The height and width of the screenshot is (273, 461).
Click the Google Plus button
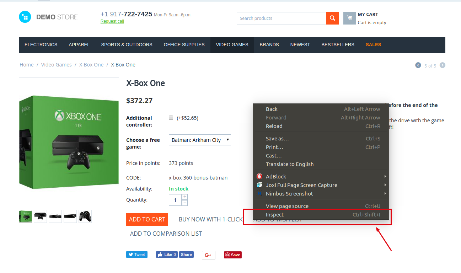208,255
